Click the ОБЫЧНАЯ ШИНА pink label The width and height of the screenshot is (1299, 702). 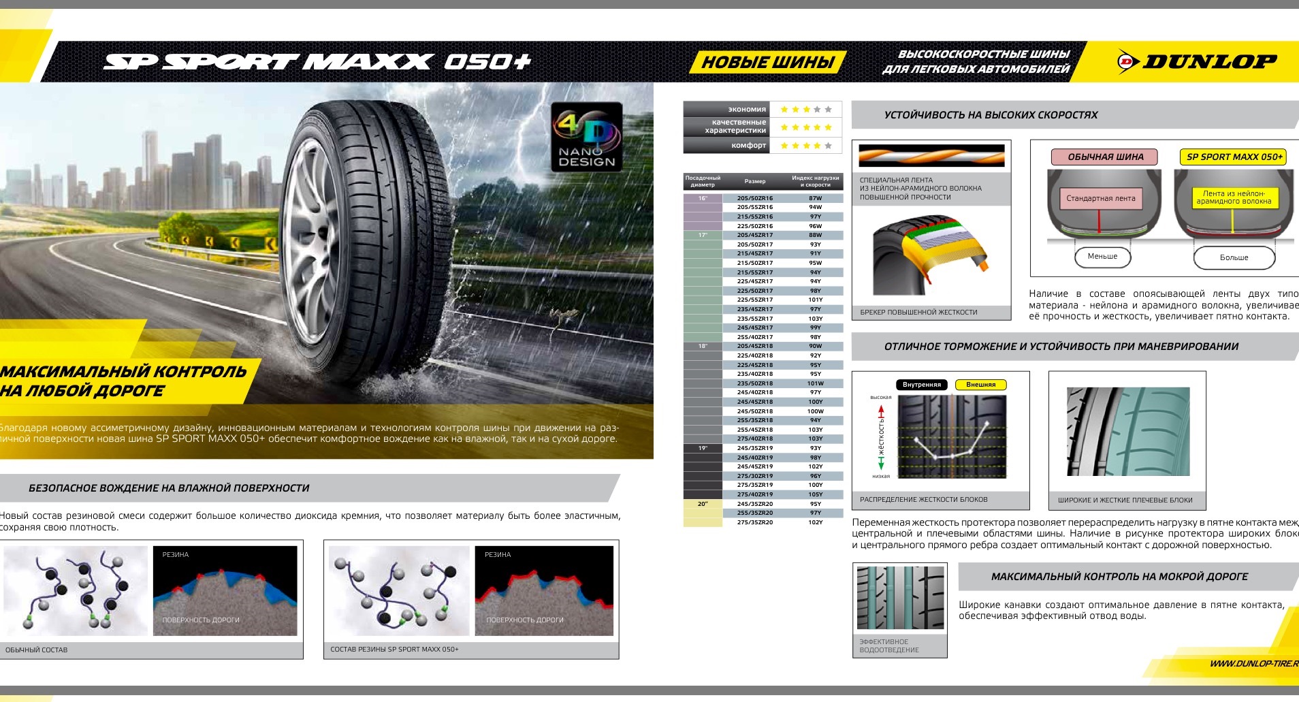[x=1105, y=157]
